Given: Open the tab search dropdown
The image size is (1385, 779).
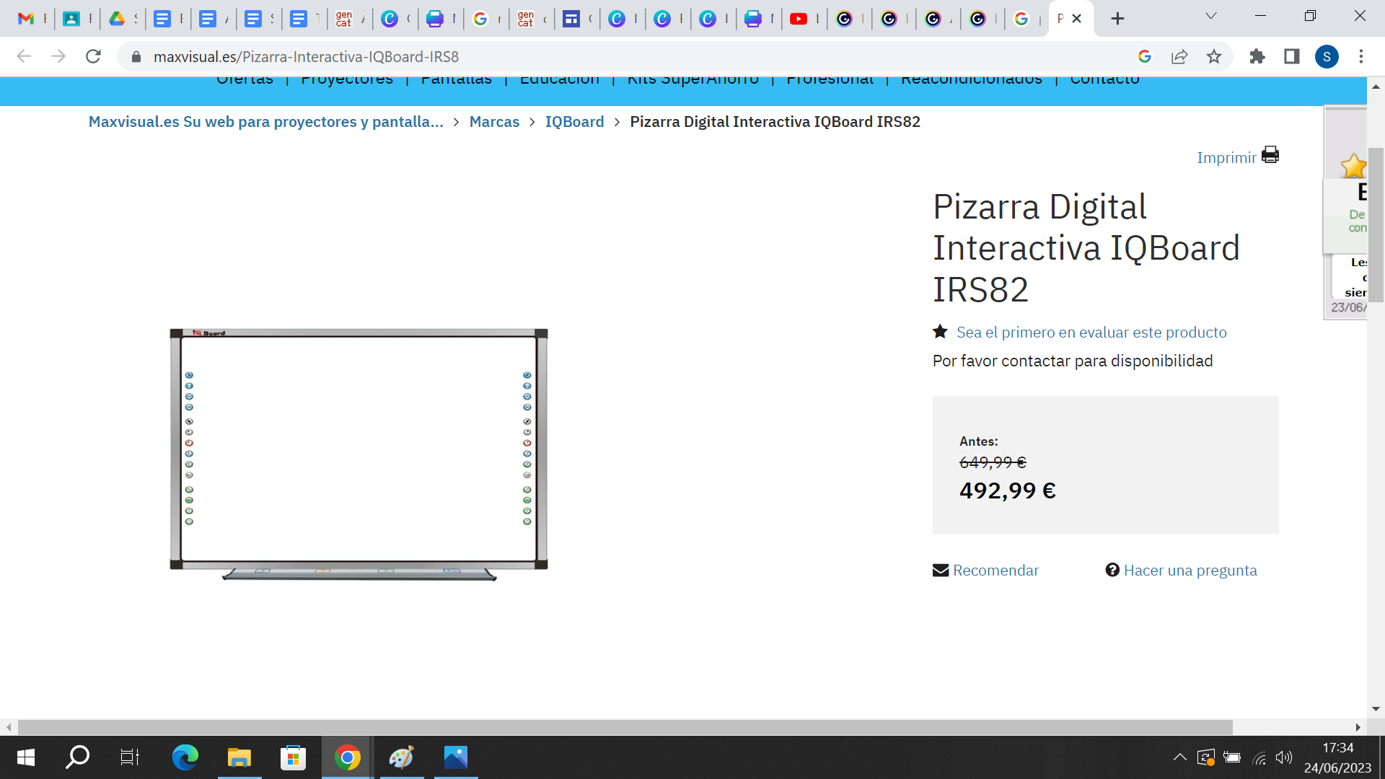Looking at the screenshot, I should 1211,15.
